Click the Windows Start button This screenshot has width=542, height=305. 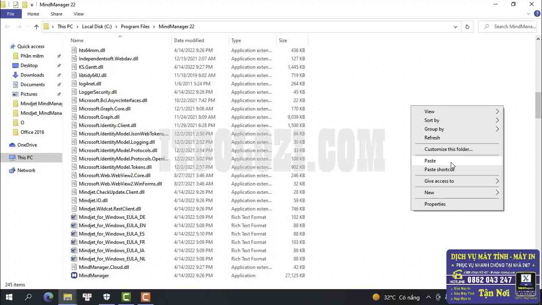(9, 297)
